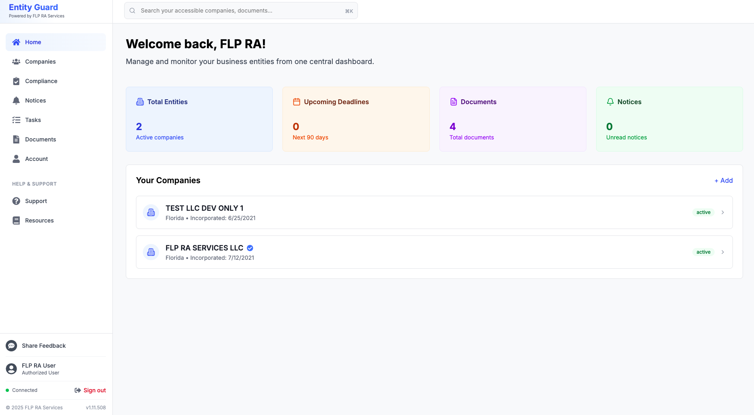Image resolution: width=754 pixels, height=415 pixels.
Task: Click the Documents file icon in sidebar
Action: (16, 139)
